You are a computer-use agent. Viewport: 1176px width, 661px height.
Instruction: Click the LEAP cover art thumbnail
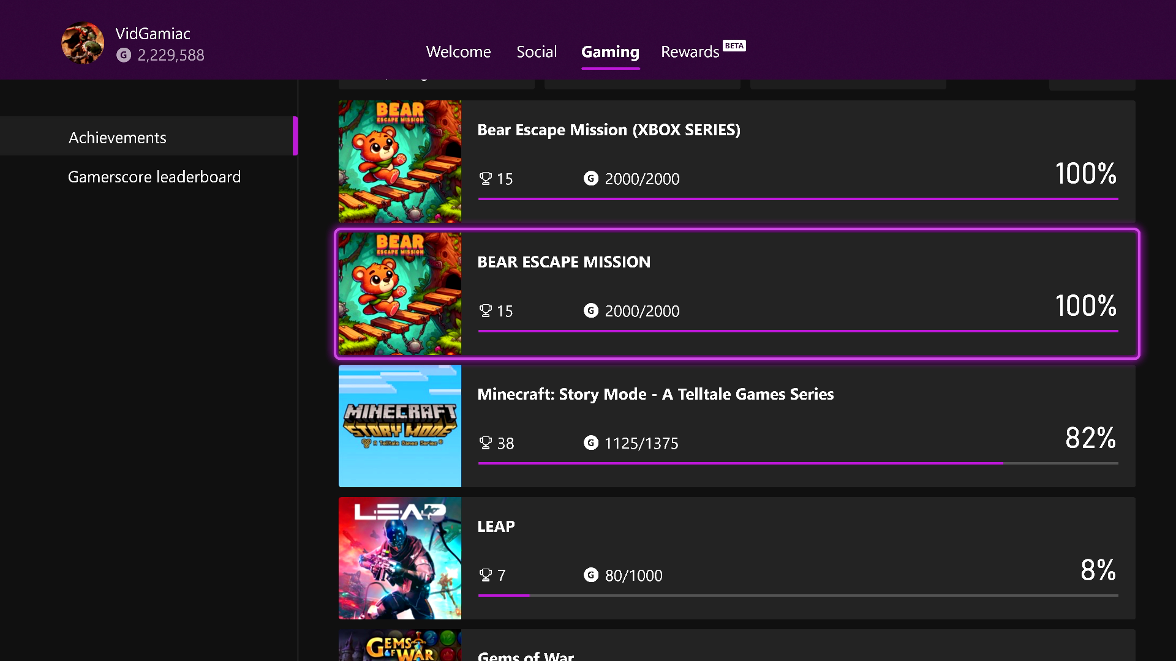coord(400,558)
